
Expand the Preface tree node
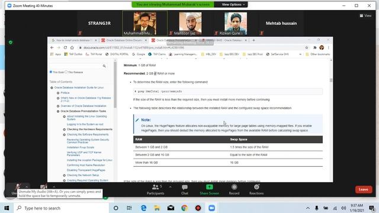(58, 93)
